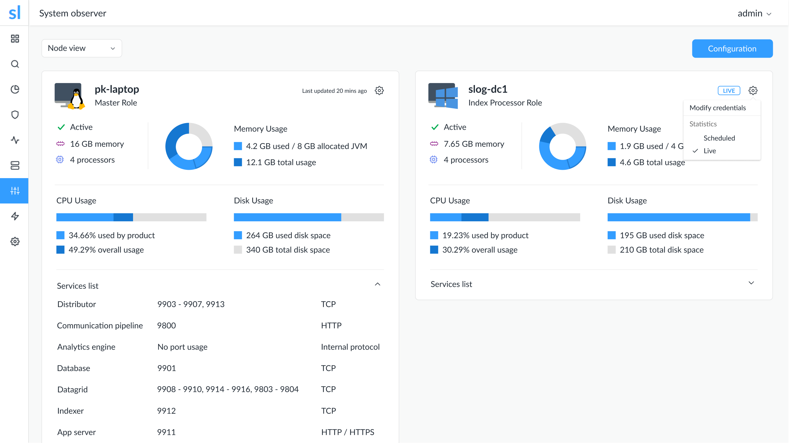Click the LIVE badge on slog-dc1
The height and width of the screenshot is (443, 789).
[x=729, y=90]
